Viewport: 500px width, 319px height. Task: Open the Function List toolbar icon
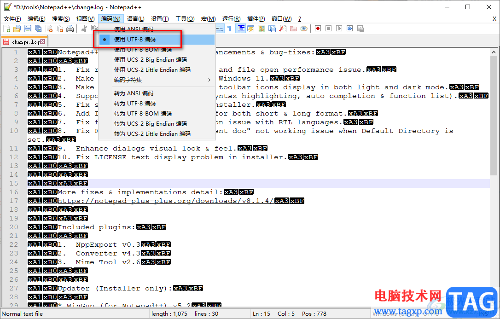point(283,29)
